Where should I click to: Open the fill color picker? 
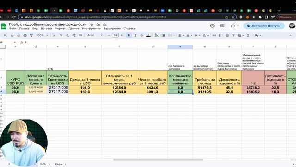click(156, 35)
